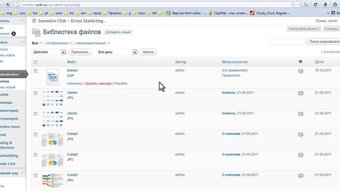Toggle the select-all checkbox in table header

pyautogui.click(x=36, y=63)
